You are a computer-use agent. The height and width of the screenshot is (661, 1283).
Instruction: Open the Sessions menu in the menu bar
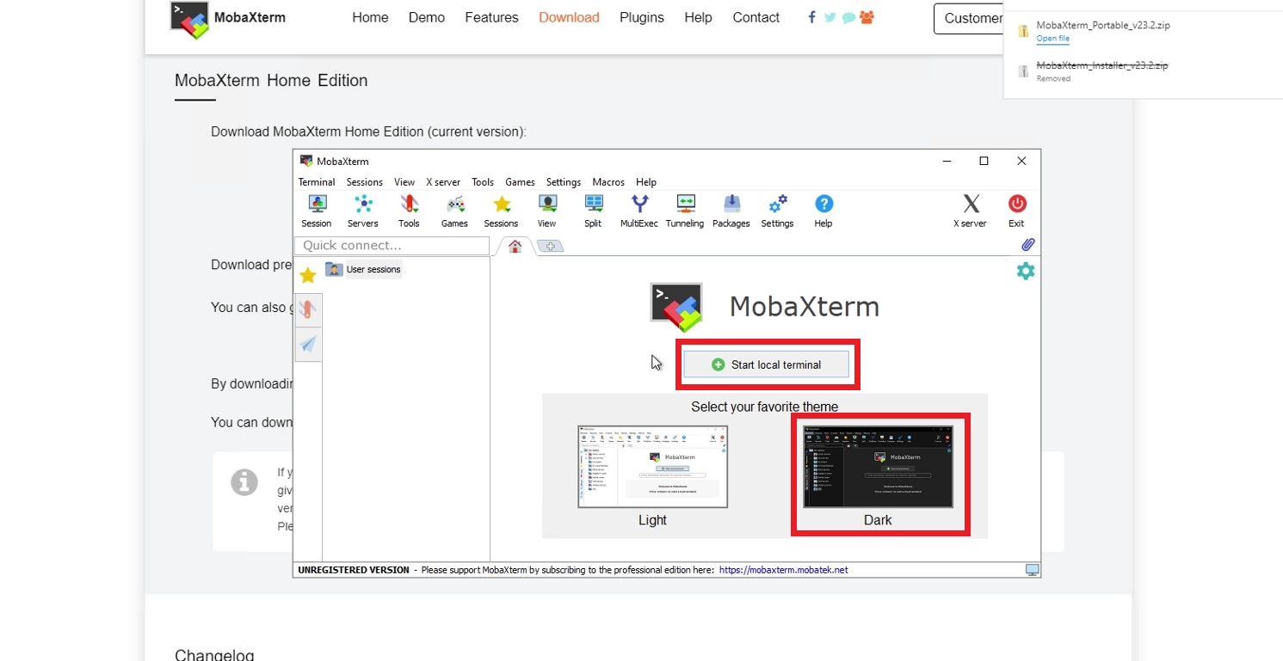pyautogui.click(x=365, y=182)
